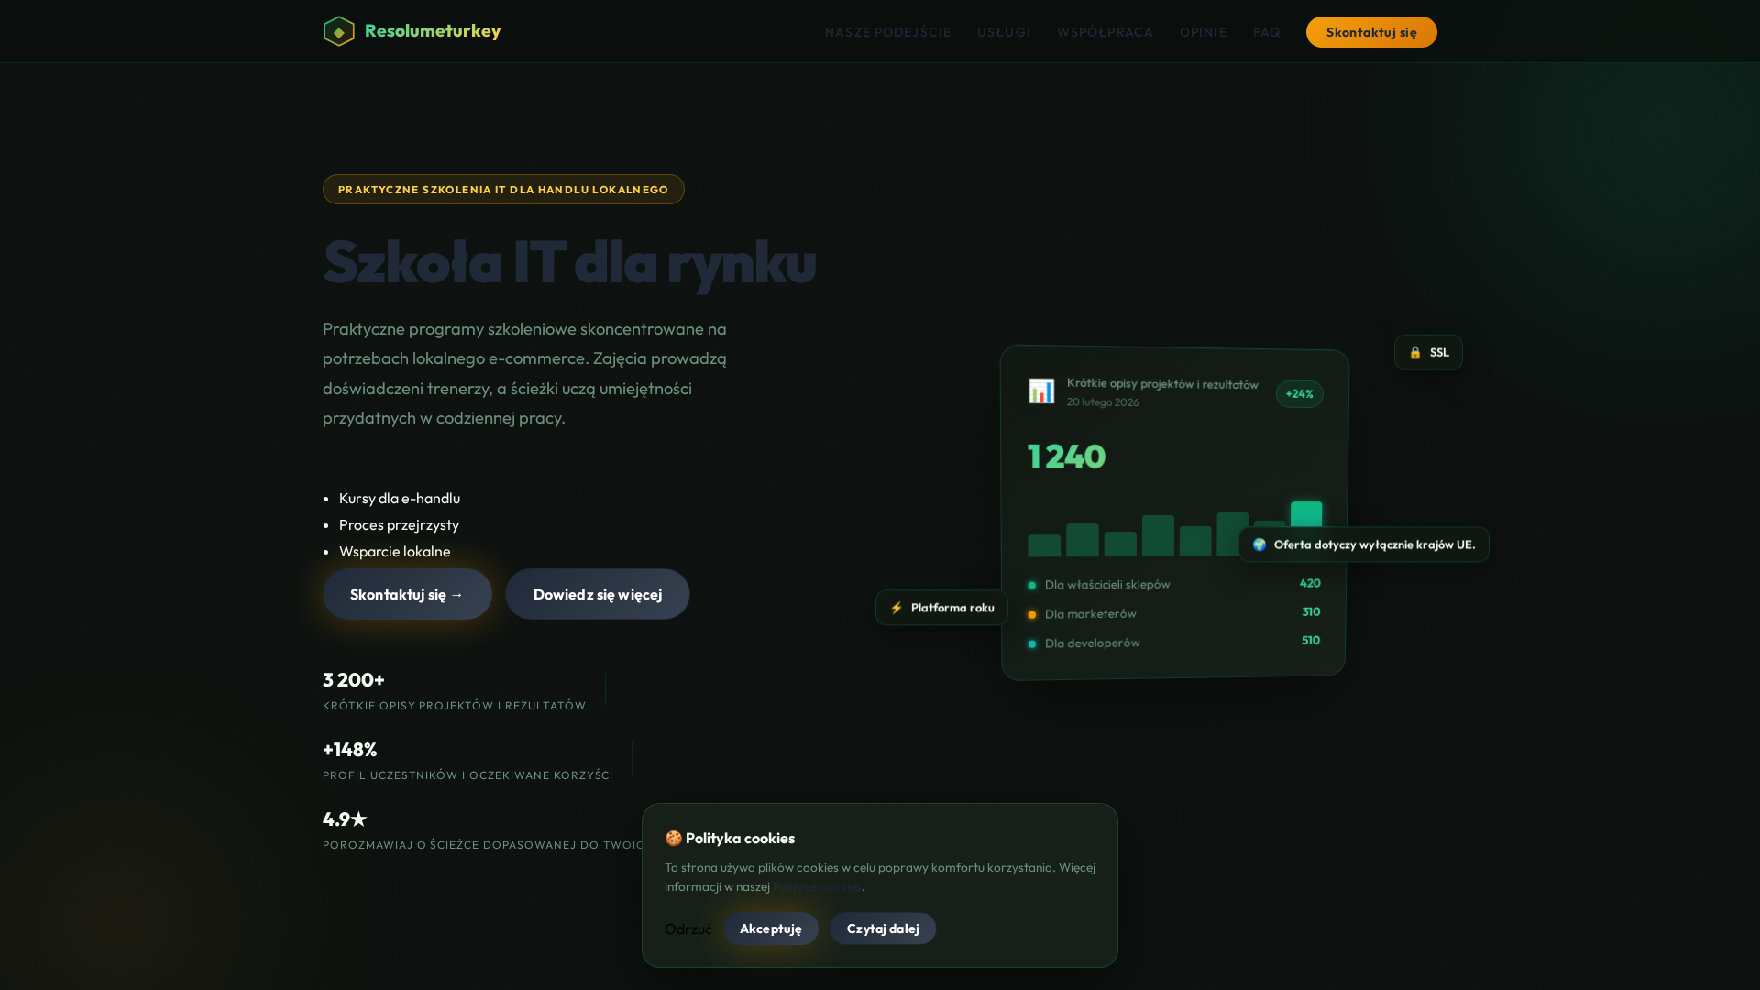The image size is (1760, 990).
Task: Click the cookie emoji icon in banner
Action: coord(674,838)
